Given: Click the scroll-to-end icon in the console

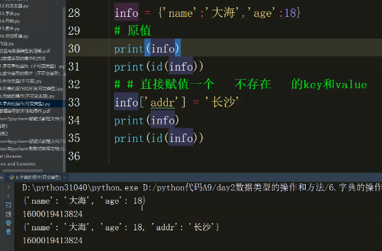Looking at the screenshot, I should (8, 214).
